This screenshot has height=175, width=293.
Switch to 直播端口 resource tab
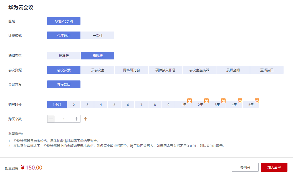(x=267, y=70)
